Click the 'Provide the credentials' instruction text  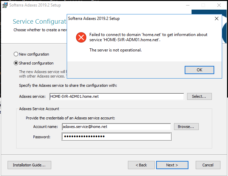click(70, 118)
